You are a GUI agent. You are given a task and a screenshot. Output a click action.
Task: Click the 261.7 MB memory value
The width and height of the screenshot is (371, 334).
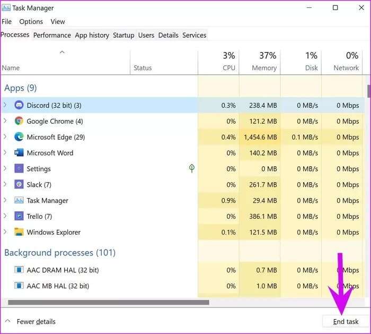pyautogui.click(x=263, y=184)
